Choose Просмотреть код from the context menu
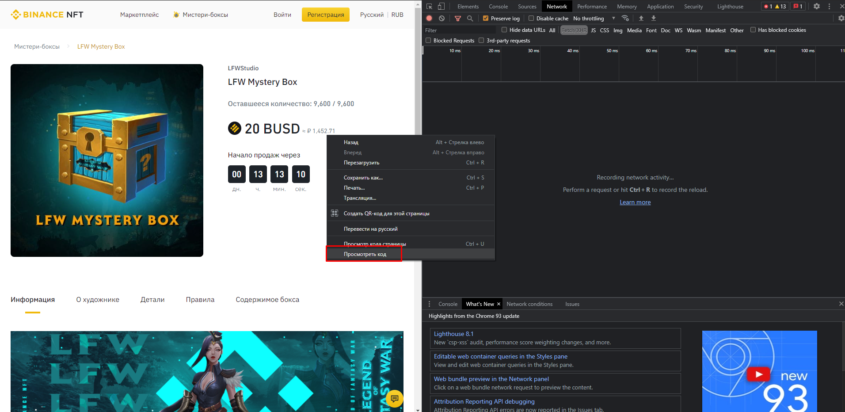Image resolution: width=845 pixels, height=412 pixels. (411, 254)
